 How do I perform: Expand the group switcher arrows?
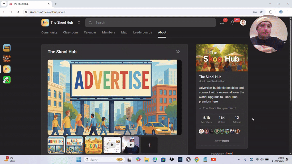point(79,22)
